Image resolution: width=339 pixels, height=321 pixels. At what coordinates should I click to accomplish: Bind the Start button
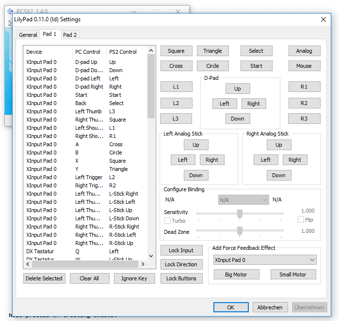pos(256,66)
